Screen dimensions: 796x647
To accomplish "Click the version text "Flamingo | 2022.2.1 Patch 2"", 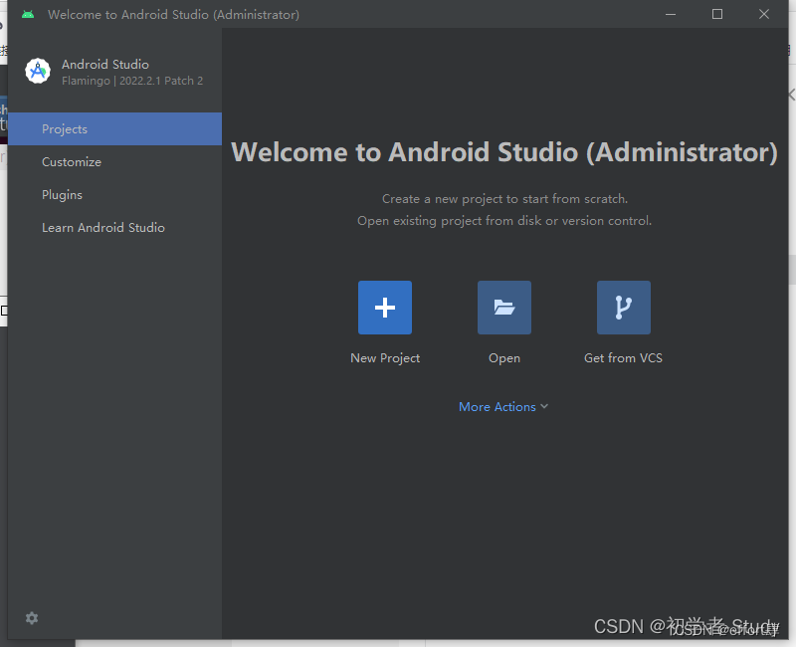I will coord(132,81).
